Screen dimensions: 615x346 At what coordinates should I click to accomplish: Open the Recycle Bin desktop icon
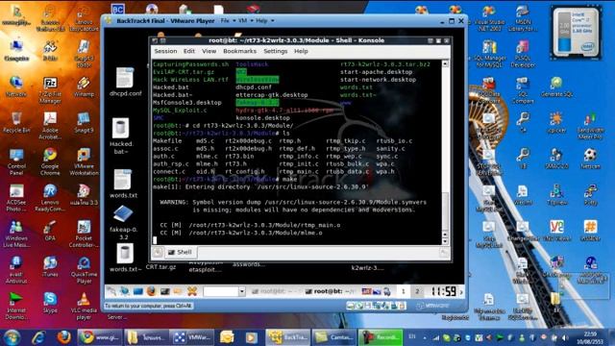coord(16,122)
